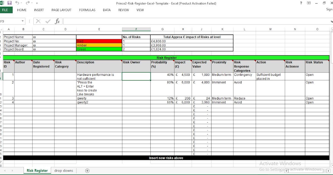Select the column M header

tap(270, 29)
